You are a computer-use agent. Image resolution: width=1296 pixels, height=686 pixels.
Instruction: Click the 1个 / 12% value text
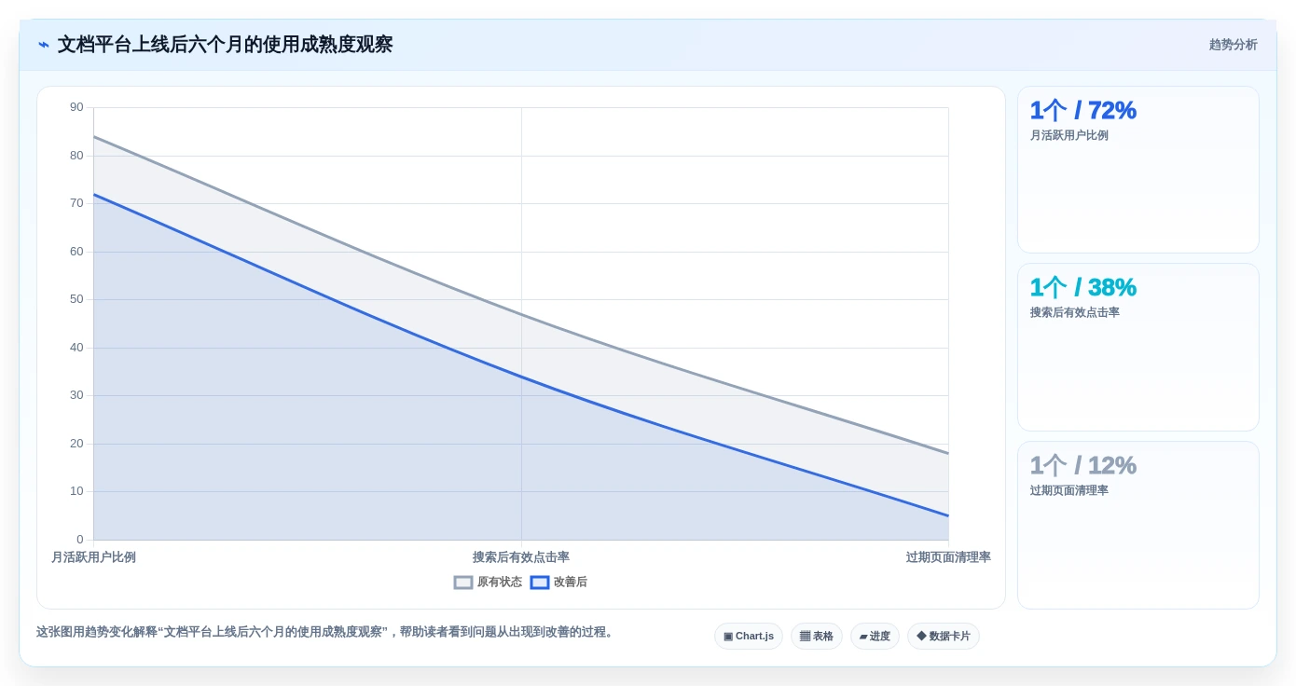1082,465
